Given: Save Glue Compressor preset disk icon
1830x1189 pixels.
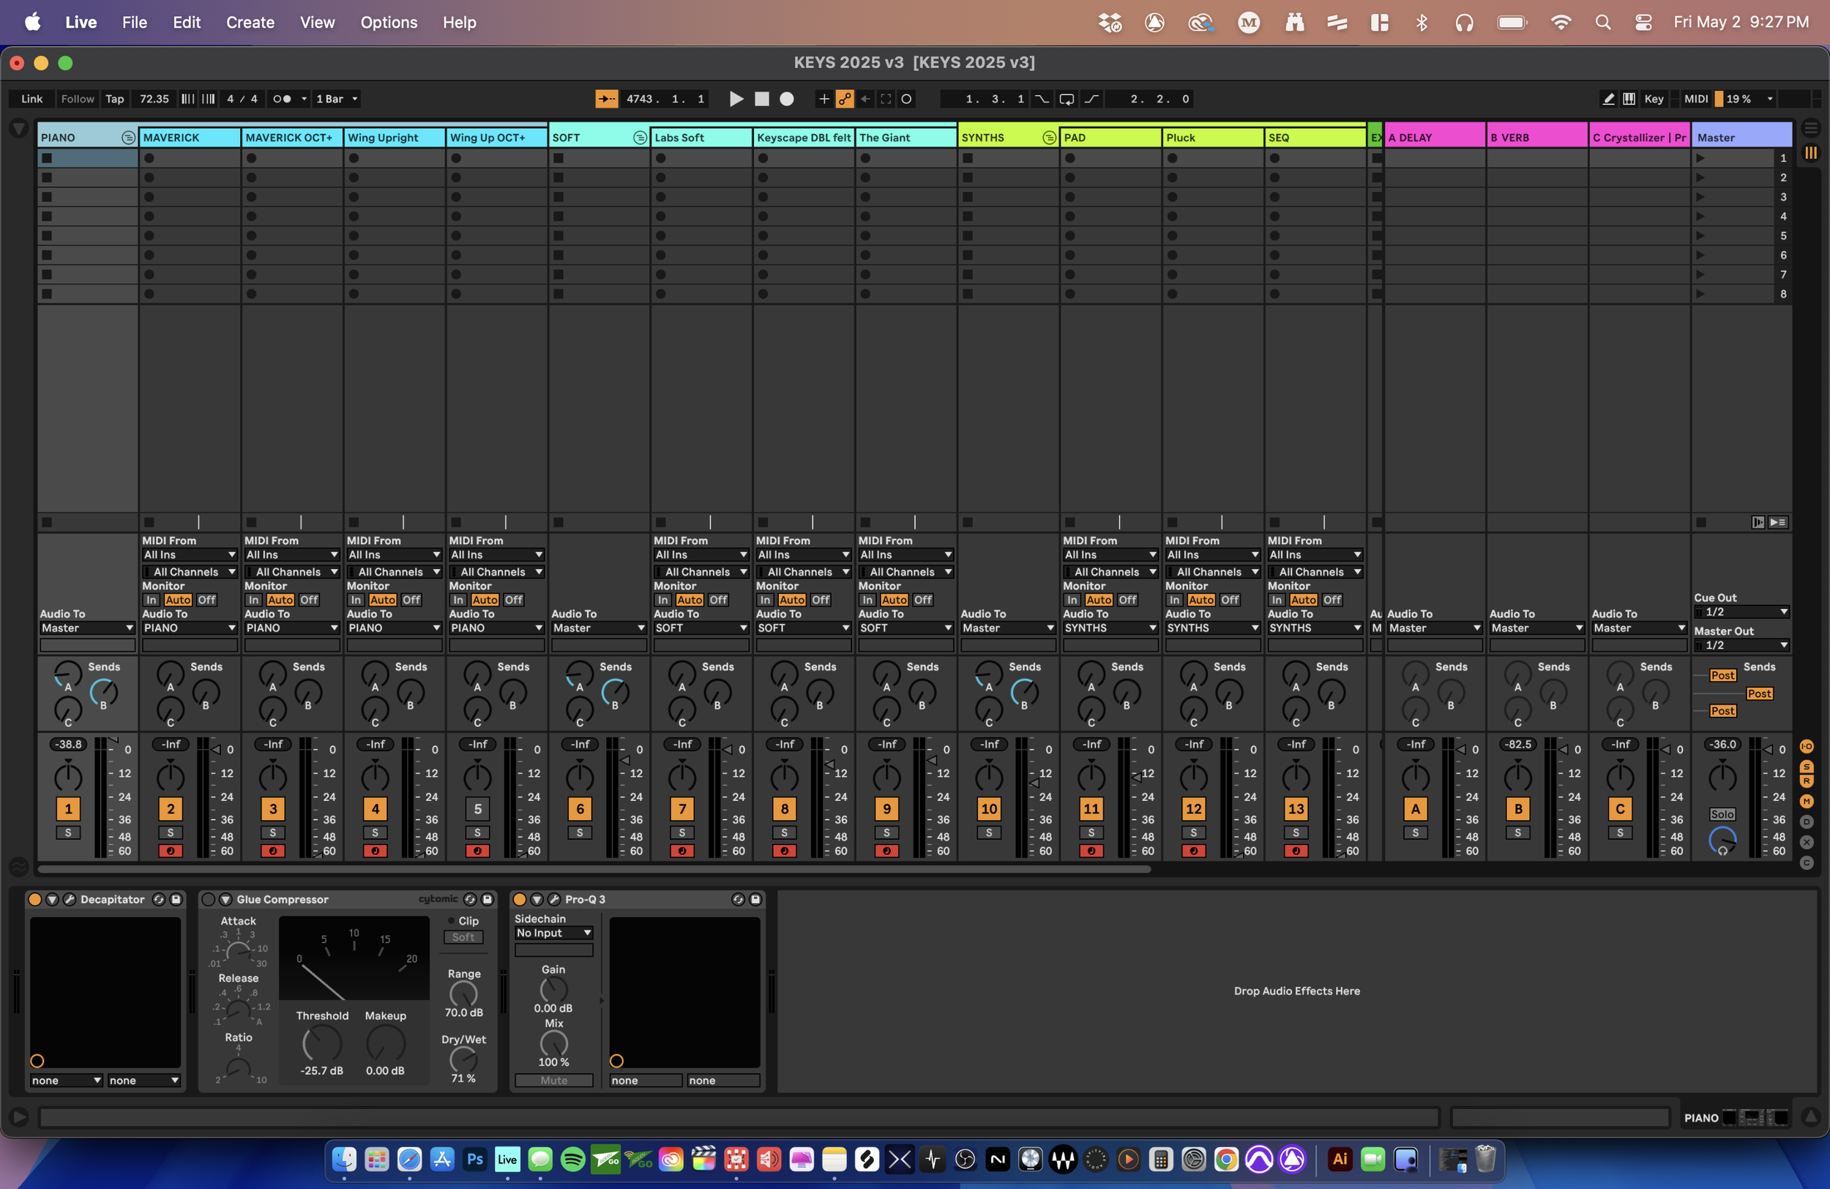Looking at the screenshot, I should tap(487, 899).
